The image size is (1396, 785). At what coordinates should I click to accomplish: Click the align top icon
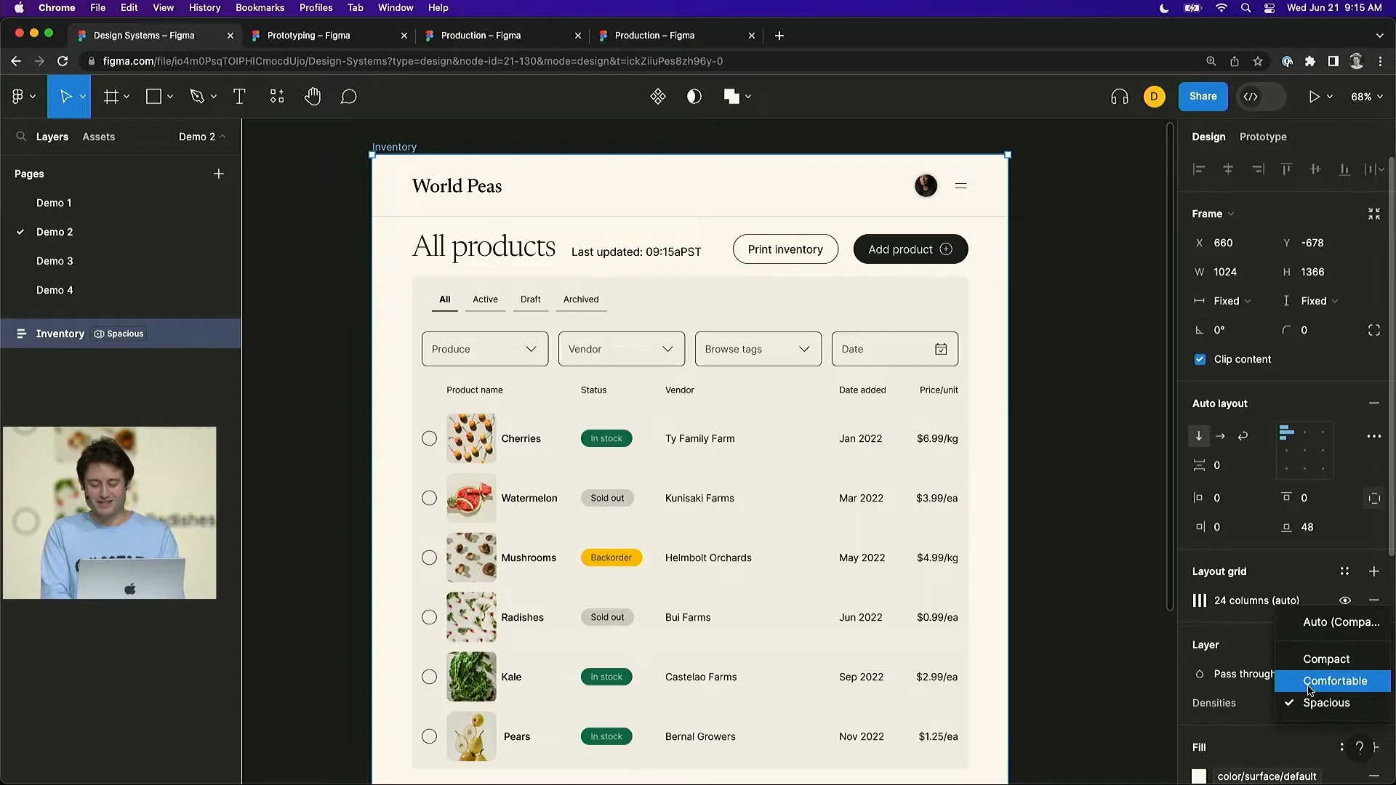click(x=1286, y=169)
